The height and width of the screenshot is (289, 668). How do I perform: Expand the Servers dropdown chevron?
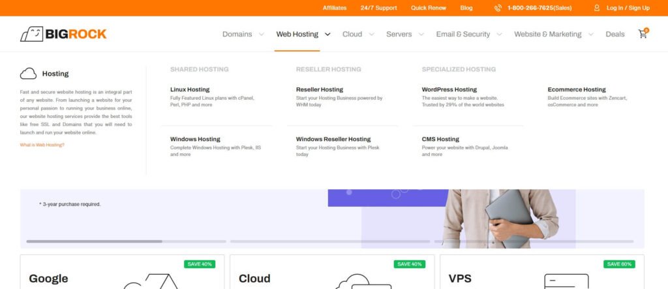pos(421,34)
